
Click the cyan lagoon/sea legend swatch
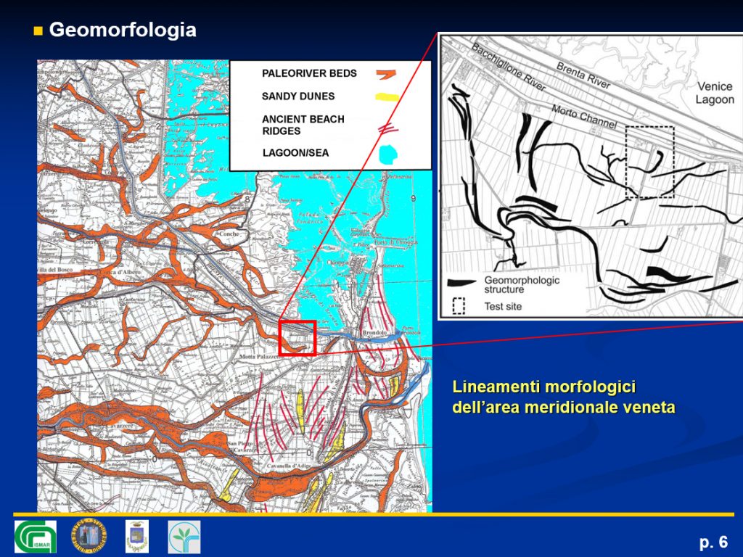(x=388, y=153)
